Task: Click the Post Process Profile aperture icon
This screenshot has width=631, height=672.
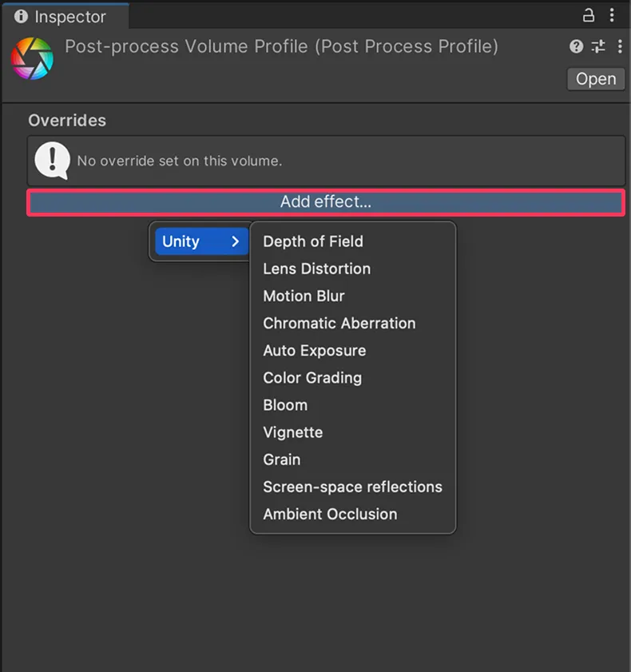Action: pyautogui.click(x=32, y=58)
